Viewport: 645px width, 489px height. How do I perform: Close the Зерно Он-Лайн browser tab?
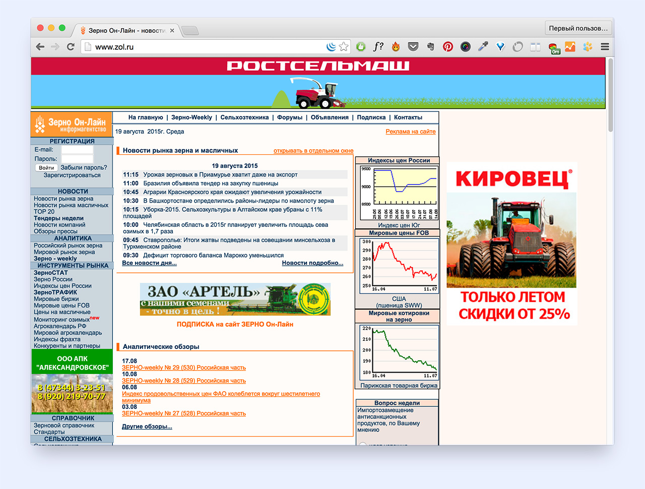pyautogui.click(x=172, y=31)
